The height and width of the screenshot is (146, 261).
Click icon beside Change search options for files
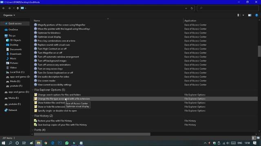35,94
